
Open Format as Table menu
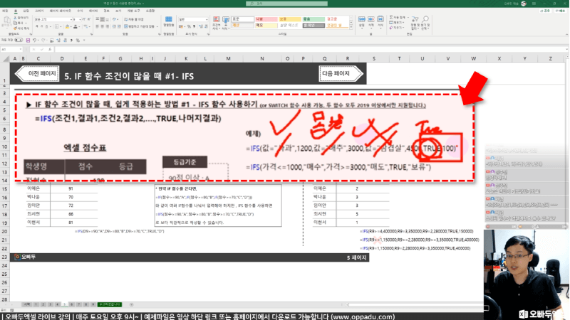[225, 23]
